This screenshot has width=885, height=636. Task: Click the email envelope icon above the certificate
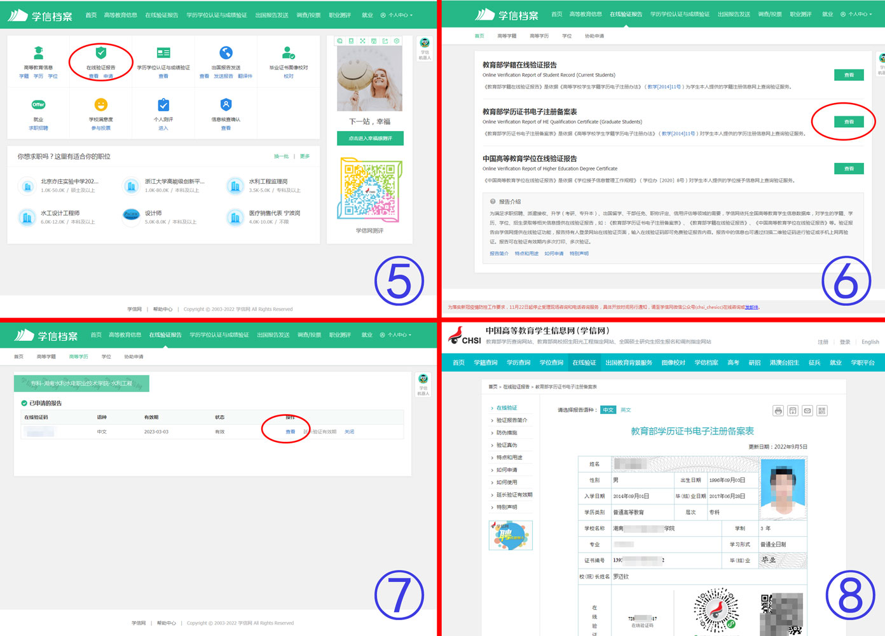coord(807,411)
